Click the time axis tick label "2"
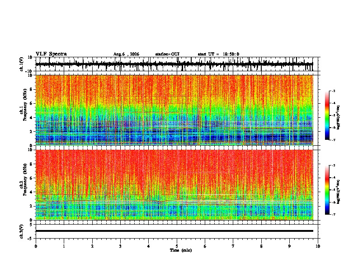The width and height of the screenshot is (358, 276). (x=92, y=246)
